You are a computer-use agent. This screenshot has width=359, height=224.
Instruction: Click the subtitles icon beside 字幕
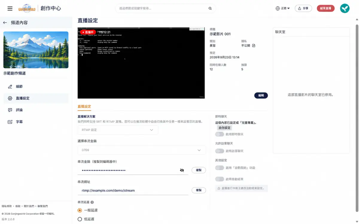tap(10, 122)
